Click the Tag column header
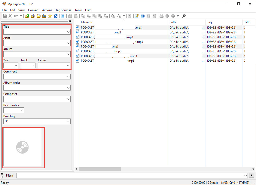Viewport: 256px width, 185px height. tap(209, 22)
